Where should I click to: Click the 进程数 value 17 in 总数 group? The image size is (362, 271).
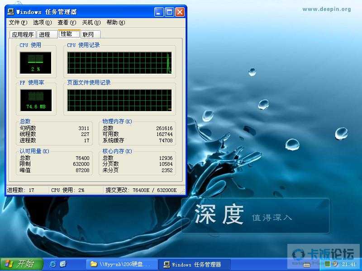[86, 140]
